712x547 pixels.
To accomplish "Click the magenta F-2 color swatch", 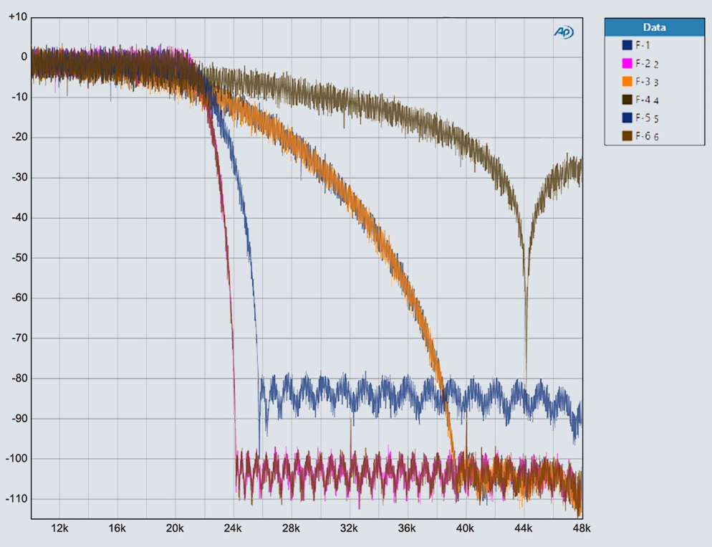I will click(627, 63).
